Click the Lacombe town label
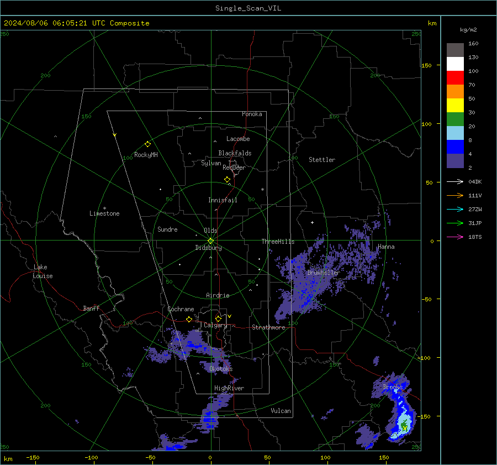 pyautogui.click(x=238, y=139)
